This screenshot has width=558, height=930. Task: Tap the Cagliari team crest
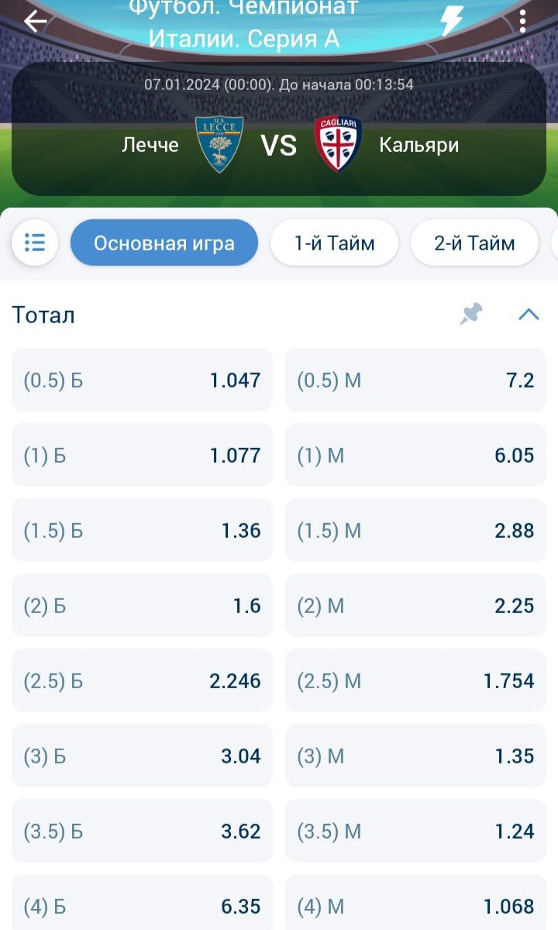(338, 144)
